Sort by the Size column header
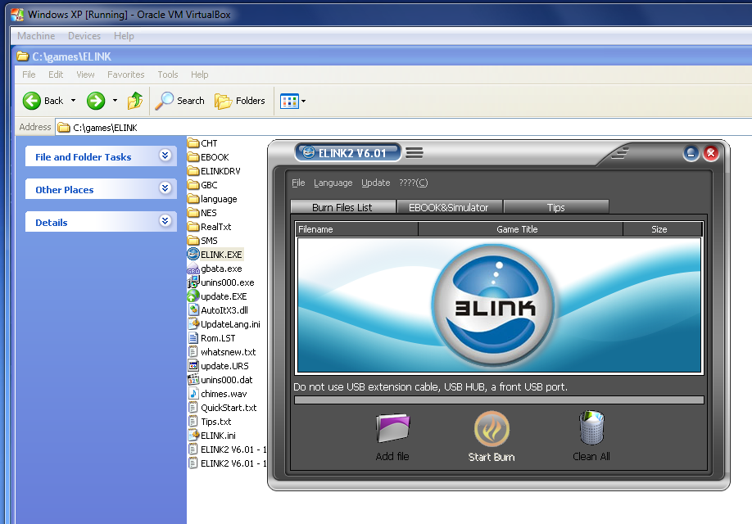Viewport: 752px width, 524px height. tap(663, 229)
